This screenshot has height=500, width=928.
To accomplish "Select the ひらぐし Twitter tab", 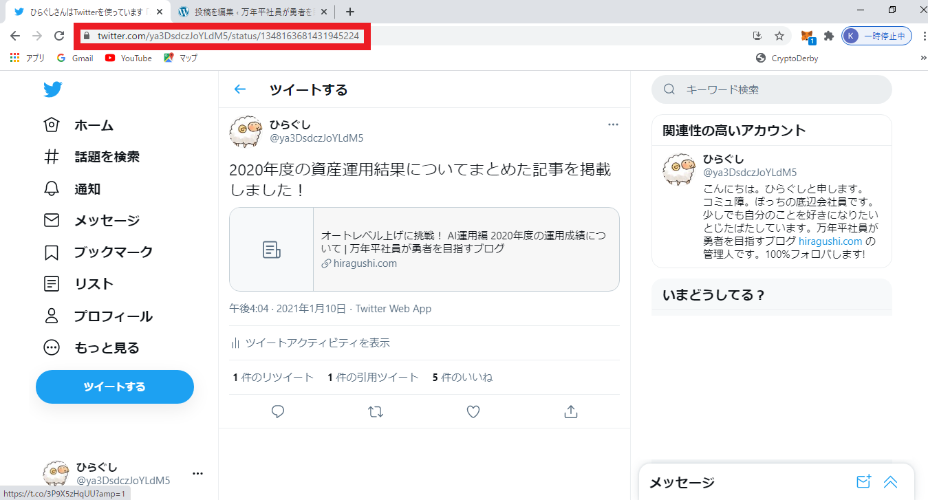I will click(87, 12).
